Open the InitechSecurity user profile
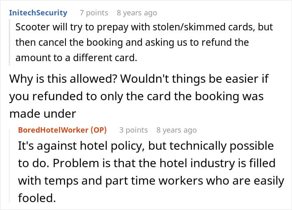The height and width of the screenshot is (210, 292). tap(38, 13)
